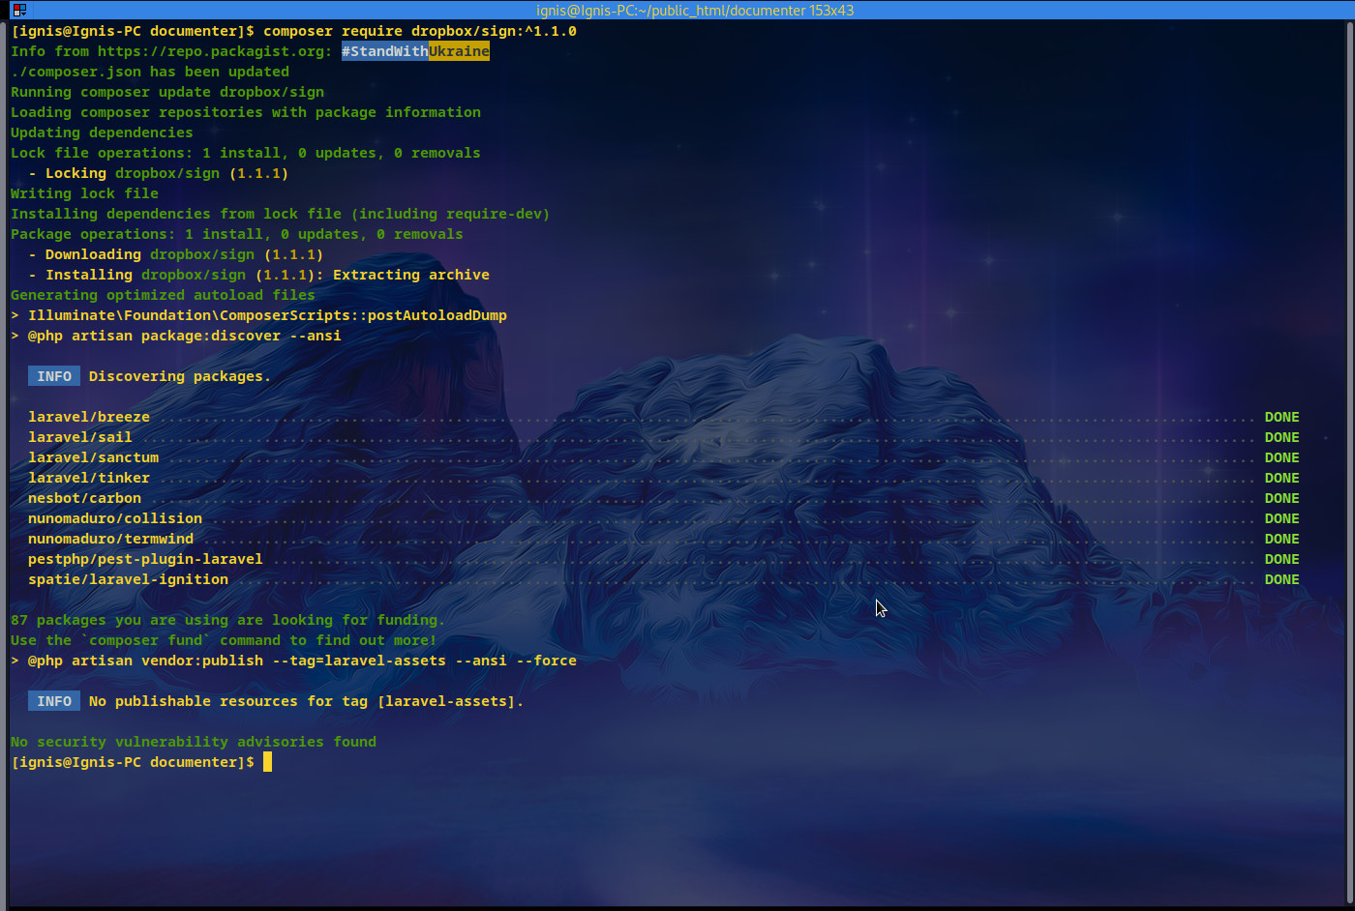Click the INFO badge about laravel-assets
1355x911 pixels.
click(x=53, y=700)
